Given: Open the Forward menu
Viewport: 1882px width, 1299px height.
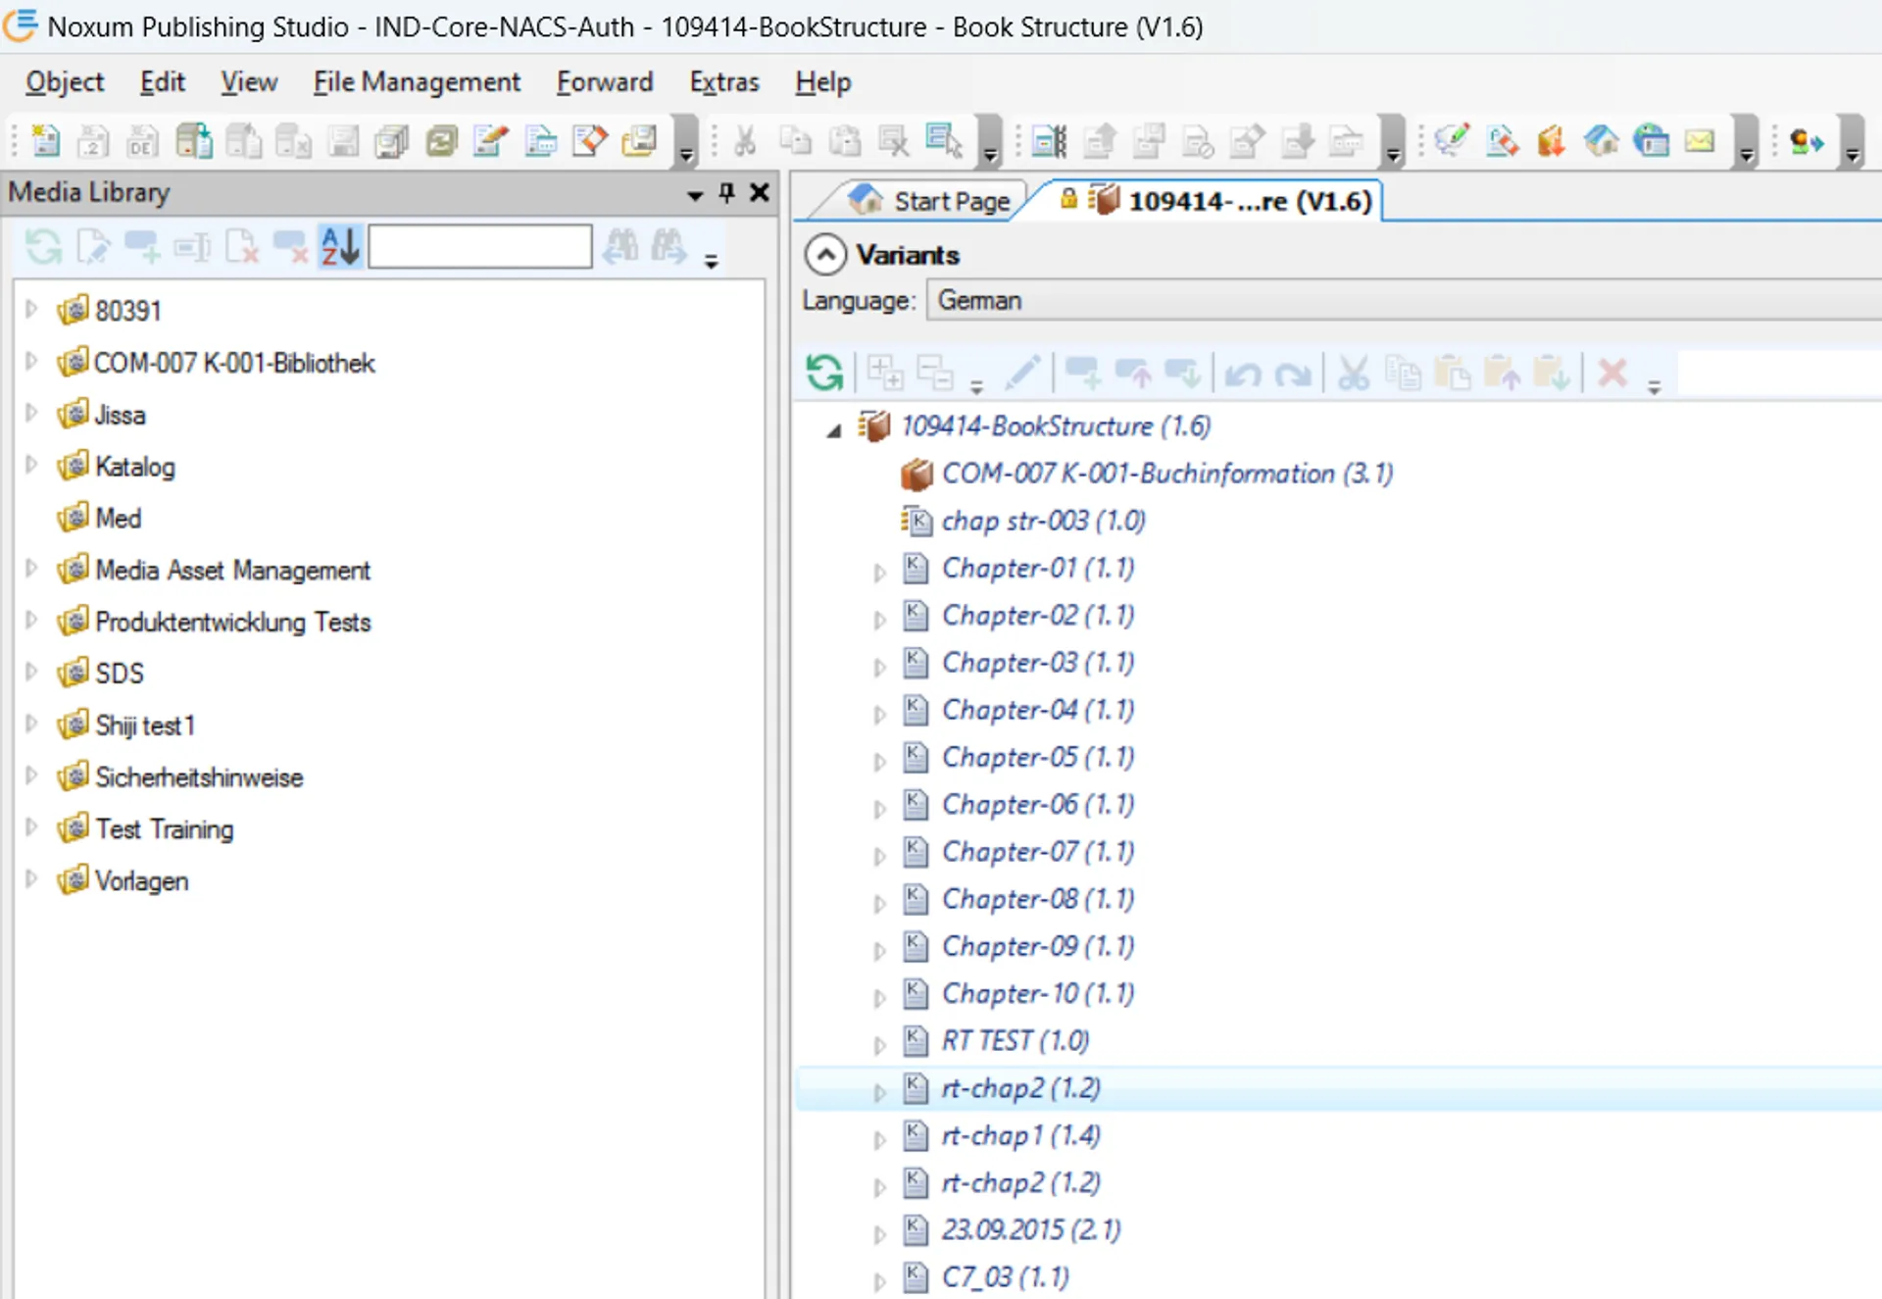Looking at the screenshot, I should 605,82.
